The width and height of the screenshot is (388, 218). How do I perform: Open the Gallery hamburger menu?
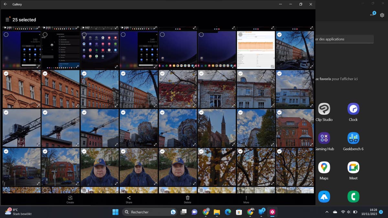click(7, 20)
